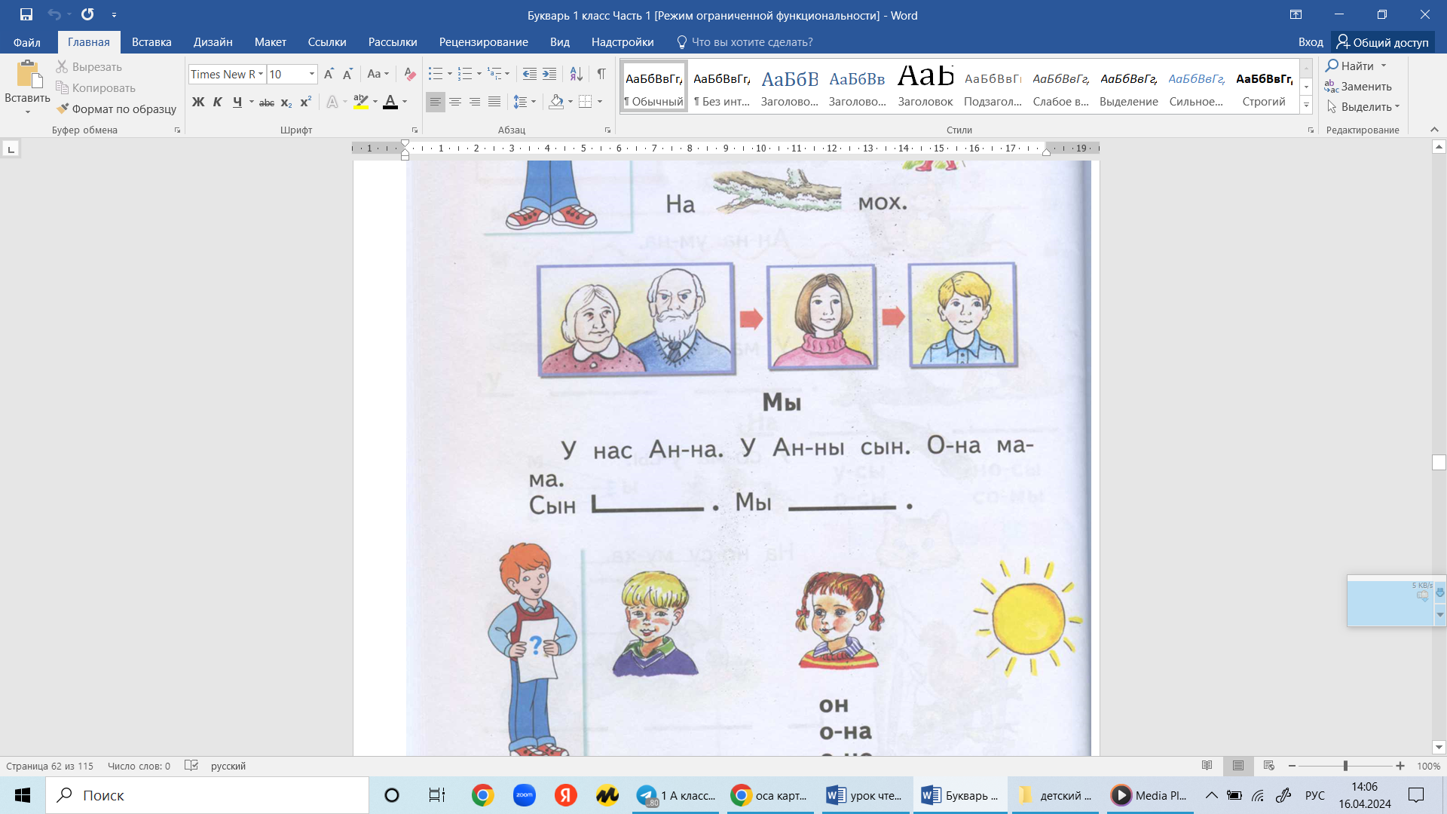
Task: Click the Общий доступ share button
Action: click(x=1382, y=42)
